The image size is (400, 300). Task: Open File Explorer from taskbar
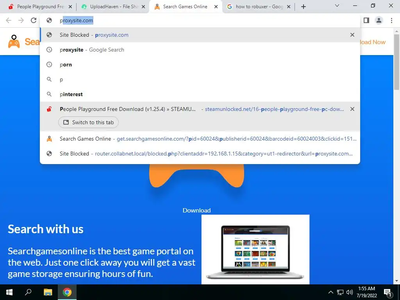(x=48, y=292)
